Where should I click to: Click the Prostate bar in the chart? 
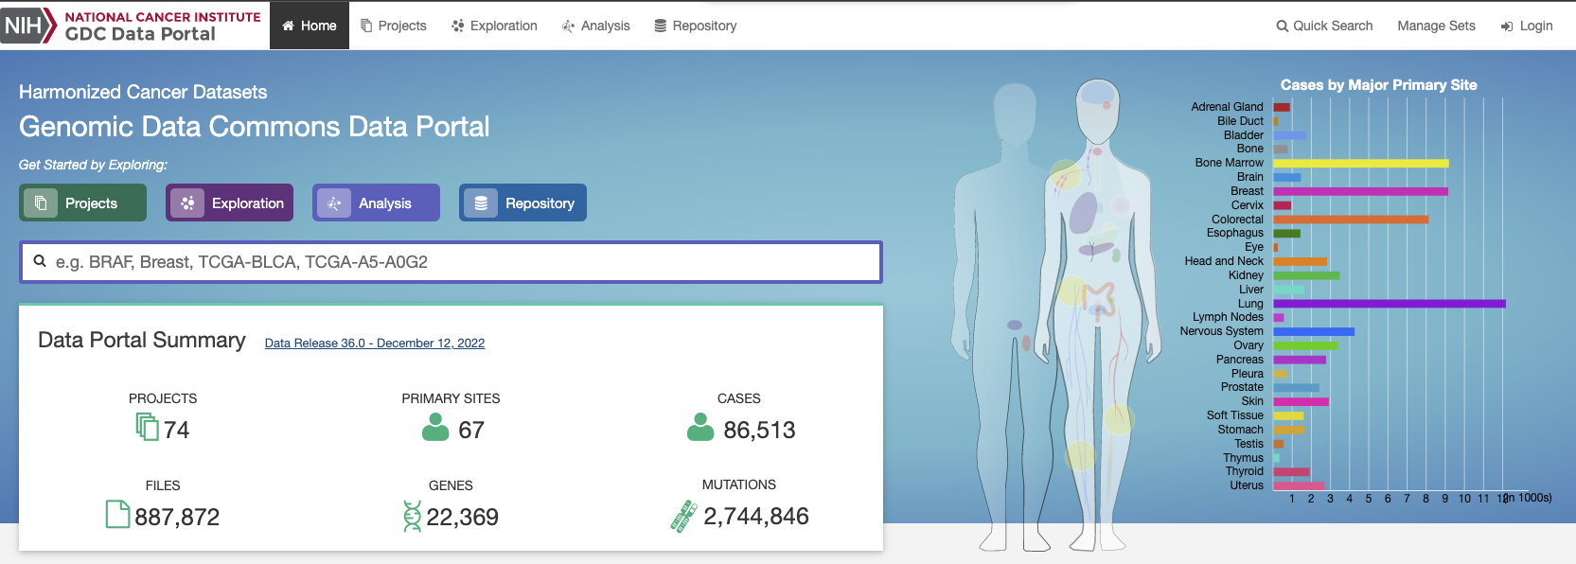click(1296, 388)
